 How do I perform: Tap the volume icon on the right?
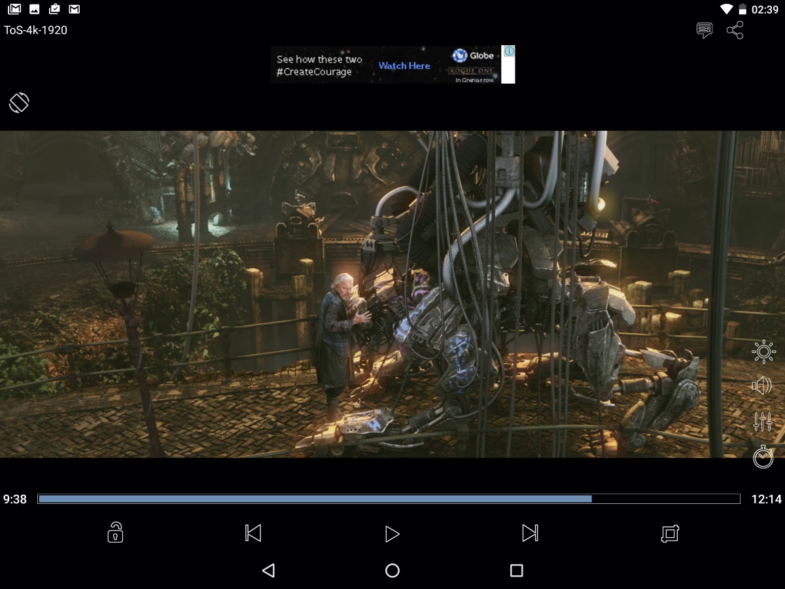[x=763, y=386]
